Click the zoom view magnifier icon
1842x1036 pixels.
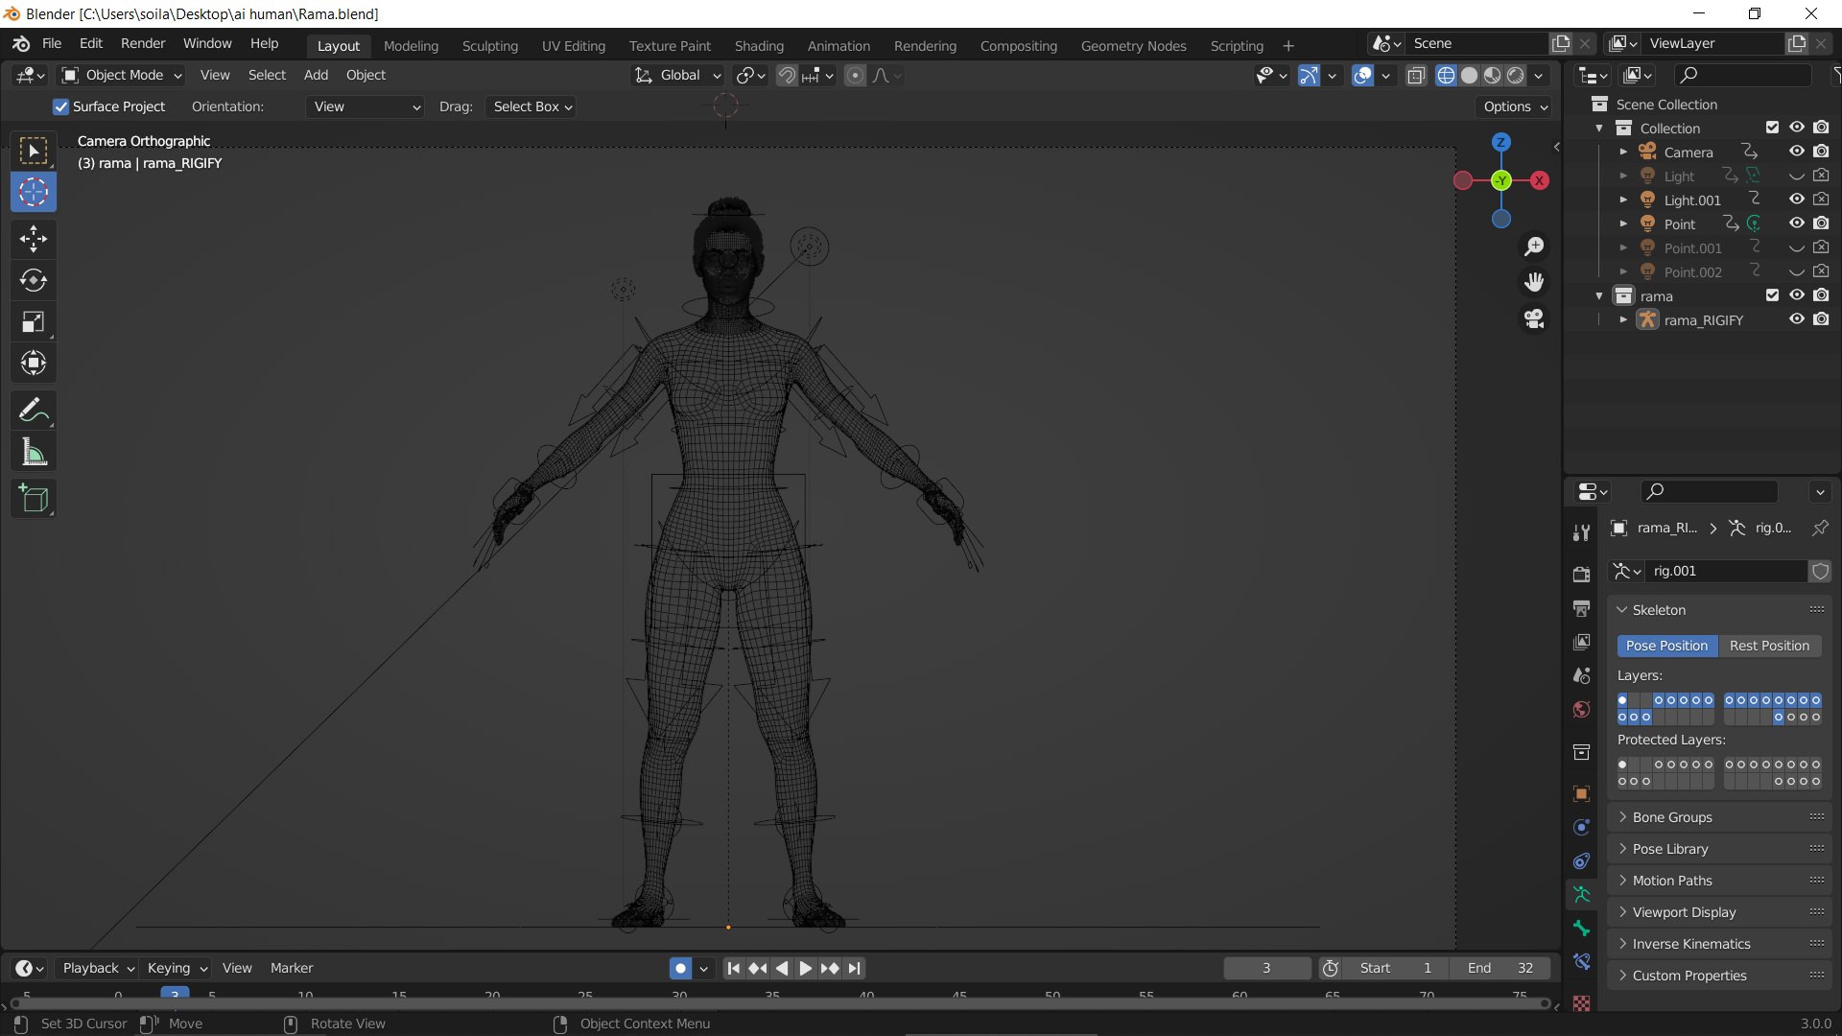(x=1534, y=247)
